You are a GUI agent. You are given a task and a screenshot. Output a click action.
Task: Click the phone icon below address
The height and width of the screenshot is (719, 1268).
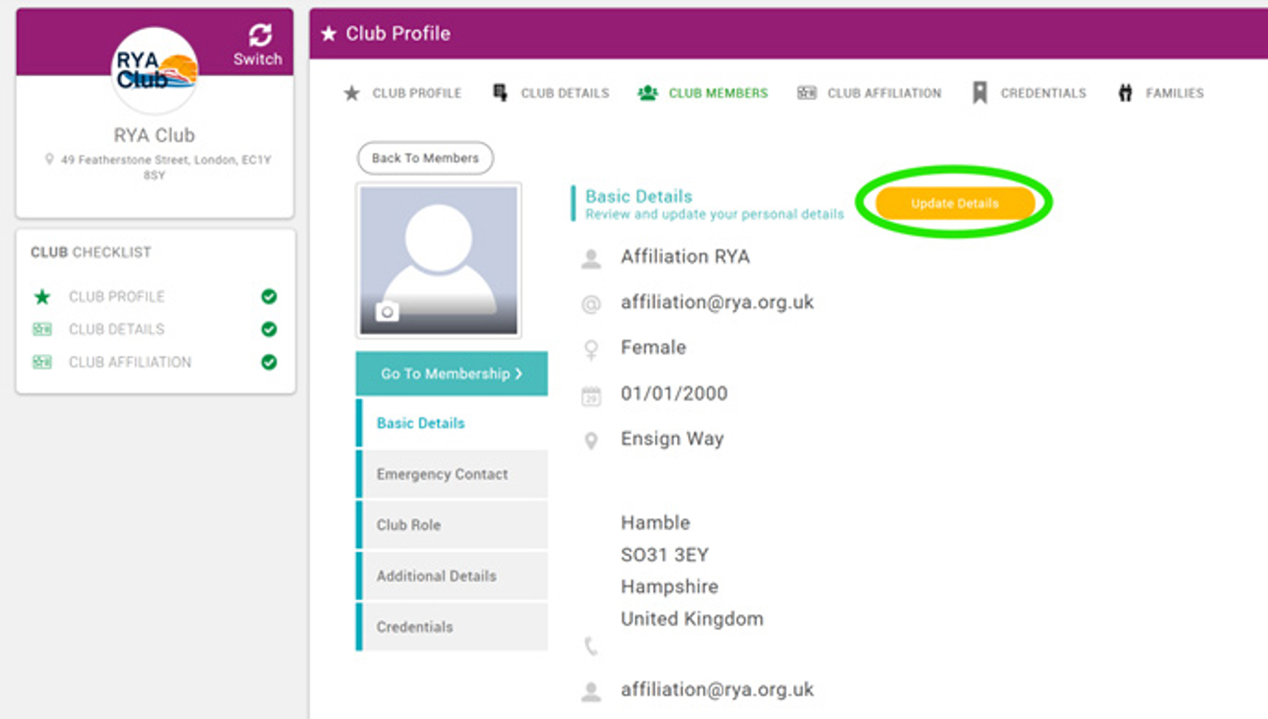(591, 646)
